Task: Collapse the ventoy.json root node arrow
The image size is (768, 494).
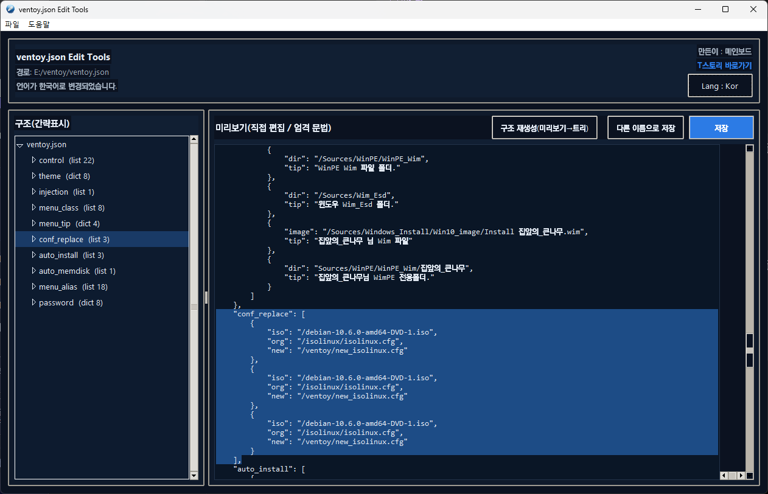Action: point(20,145)
